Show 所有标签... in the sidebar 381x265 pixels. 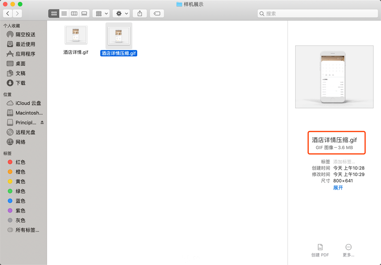click(x=23, y=230)
